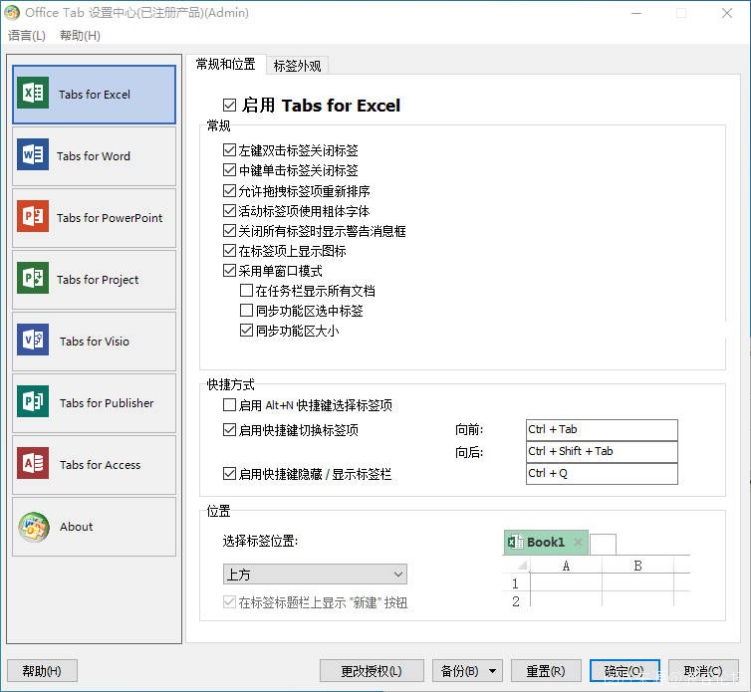The image size is (751, 692).
Task: Toggle 同步功能区大小 checkbox
Action: coord(246,331)
